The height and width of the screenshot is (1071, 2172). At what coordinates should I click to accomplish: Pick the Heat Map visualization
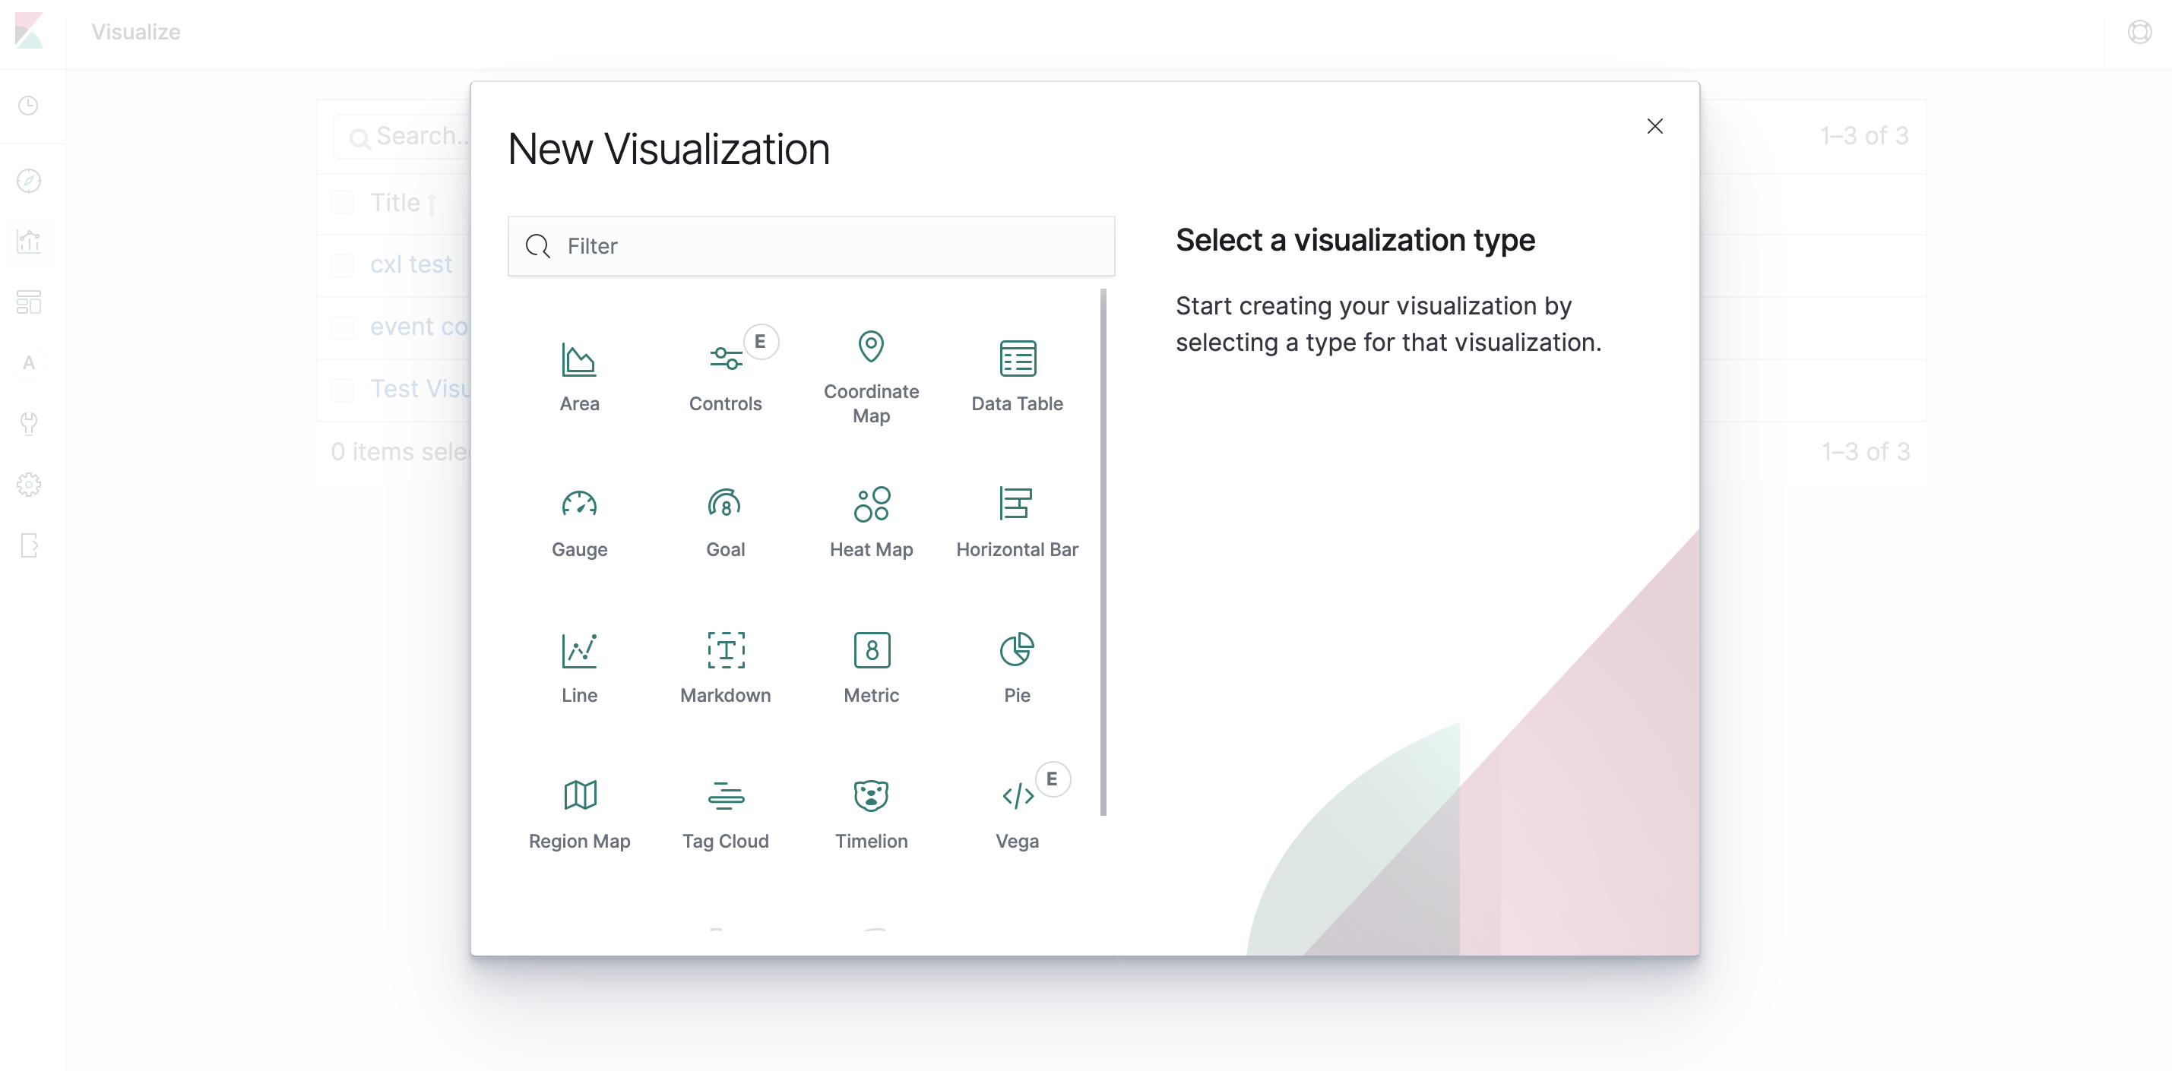871,523
